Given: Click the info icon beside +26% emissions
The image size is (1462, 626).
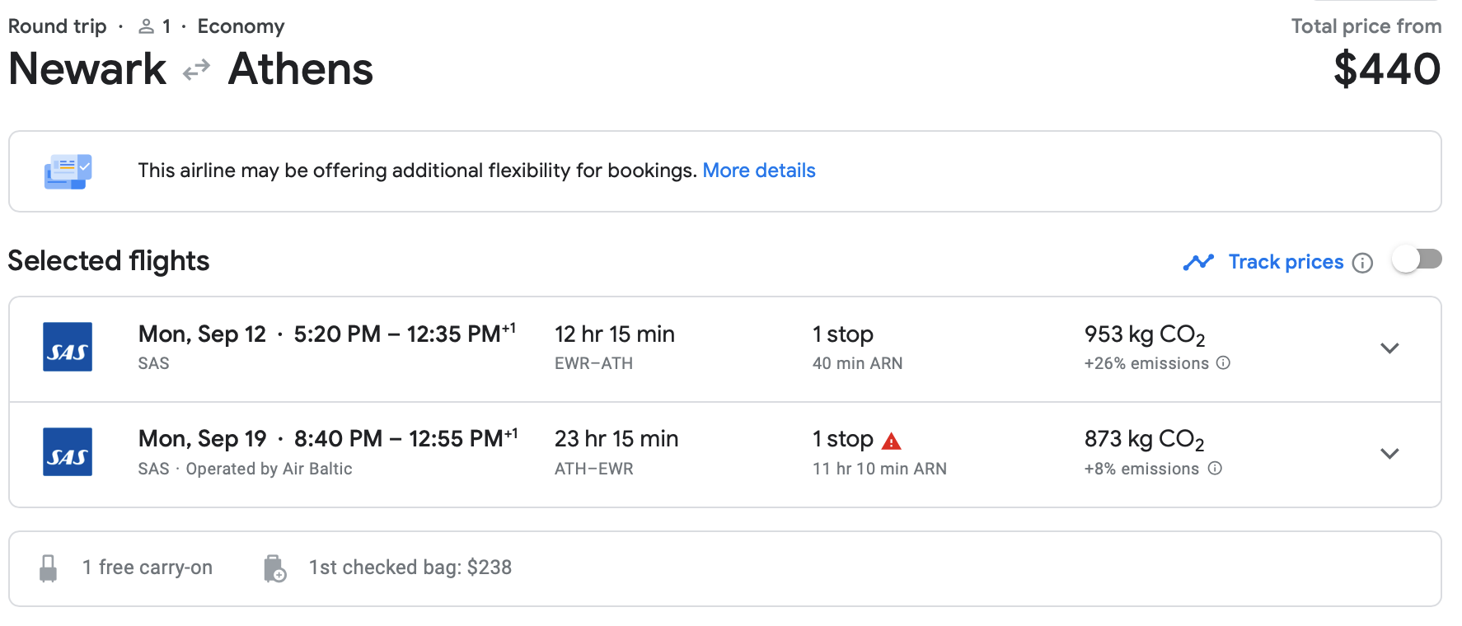Looking at the screenshot, I should click(x=1224, y=362).
